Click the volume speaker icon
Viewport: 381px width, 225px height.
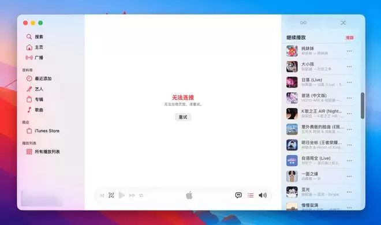pos(263,195)
